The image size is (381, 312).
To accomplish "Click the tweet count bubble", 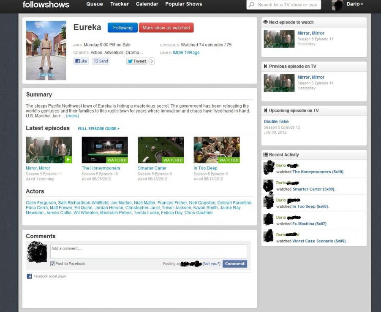I will 151,61.
